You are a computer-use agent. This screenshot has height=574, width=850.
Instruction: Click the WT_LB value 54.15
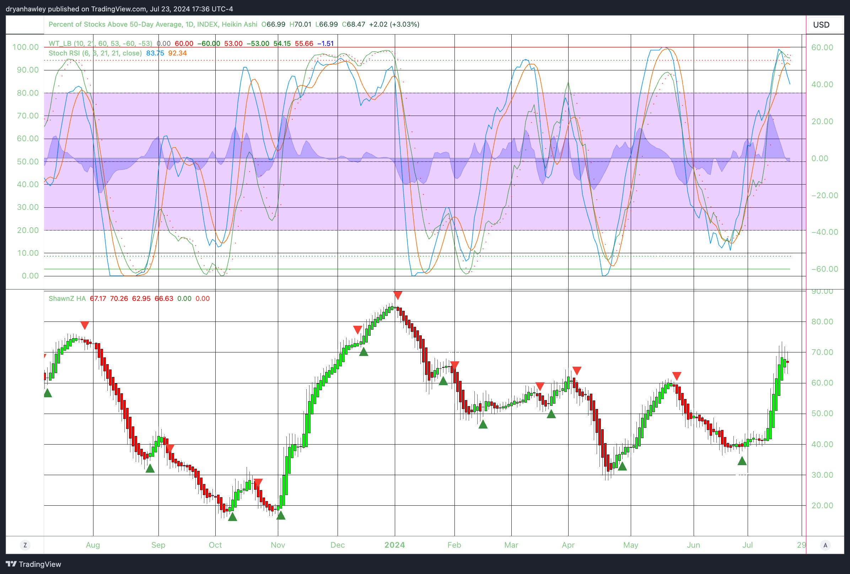pos(282,43)
